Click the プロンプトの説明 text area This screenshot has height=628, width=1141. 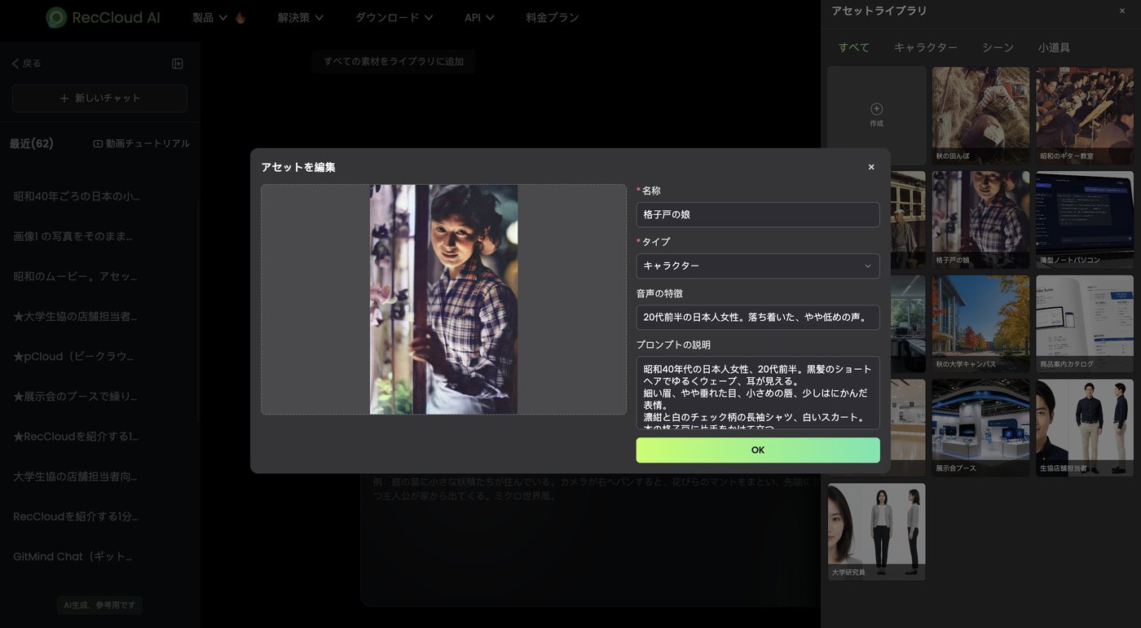tap(758, 393)
